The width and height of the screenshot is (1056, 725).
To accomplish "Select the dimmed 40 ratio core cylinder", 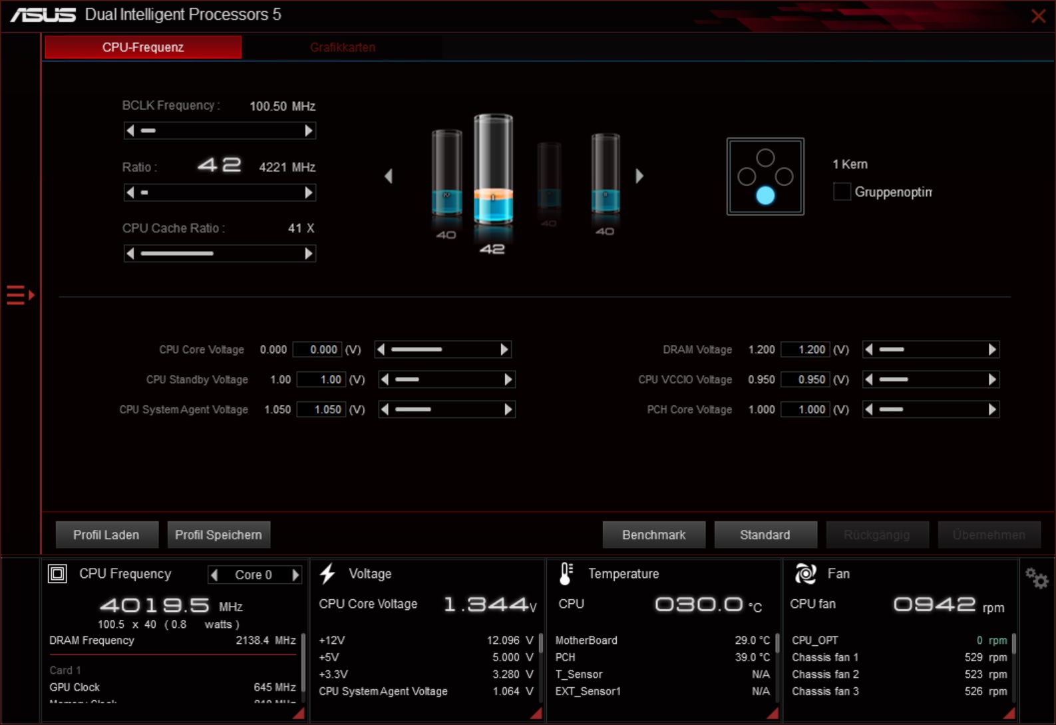I will coord(549,174).
